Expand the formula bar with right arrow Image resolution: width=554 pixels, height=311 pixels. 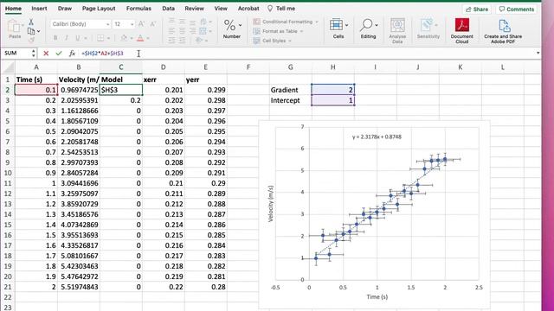pyautogui.click(x=538, y=54)
